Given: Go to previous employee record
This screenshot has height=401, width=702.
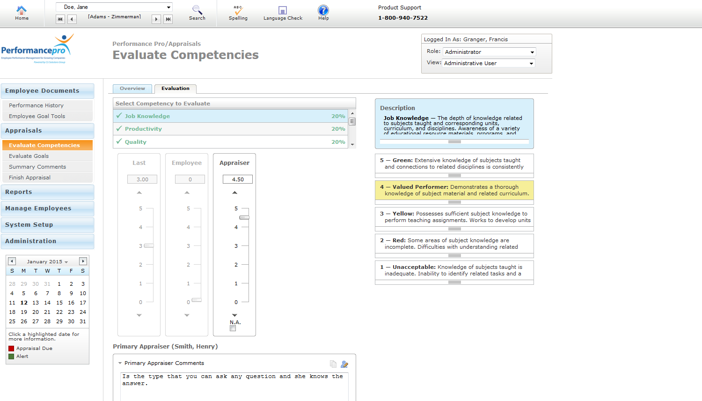Looking at the screenshot, I should pyautogui.click(x=72, y=19).
